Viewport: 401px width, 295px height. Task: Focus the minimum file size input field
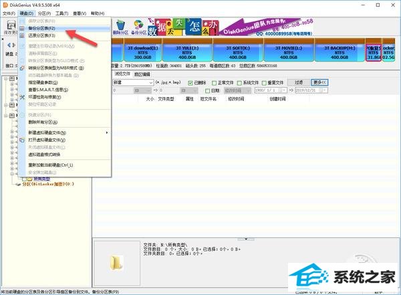(x=123, y=90)
